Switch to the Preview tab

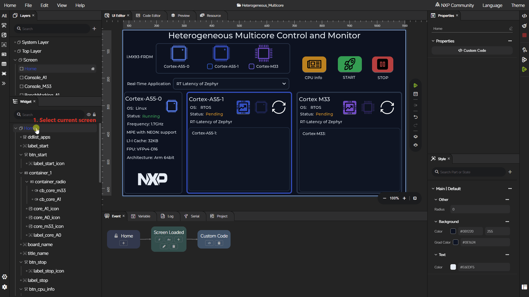pos(181,16)
